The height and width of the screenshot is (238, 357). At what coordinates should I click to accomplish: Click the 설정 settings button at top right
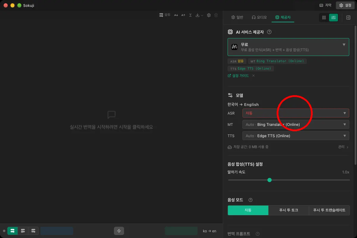click(345, 5)
